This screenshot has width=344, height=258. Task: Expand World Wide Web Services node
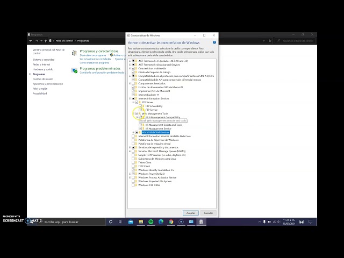133,132
